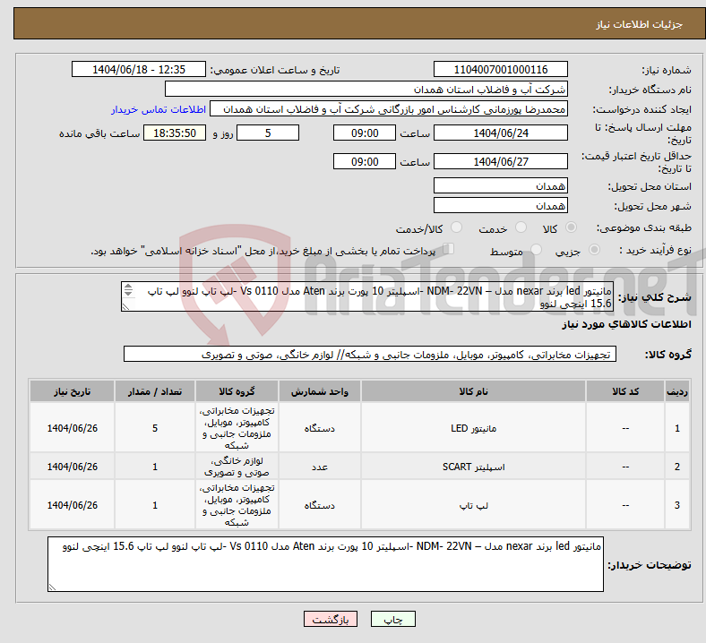Click the مانیتور LED item name cell
Screen dimensions: 706x643
coord(473,428)
